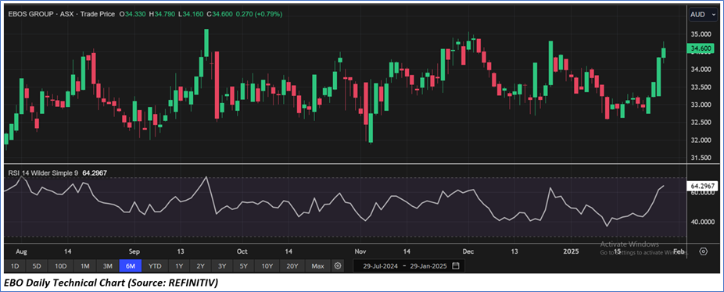Choose the 10Y time range

click(x=267, y=266)
